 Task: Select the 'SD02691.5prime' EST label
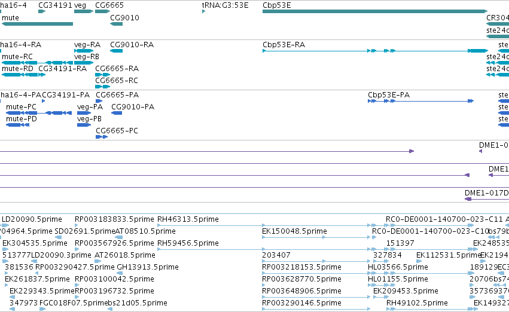85,231
